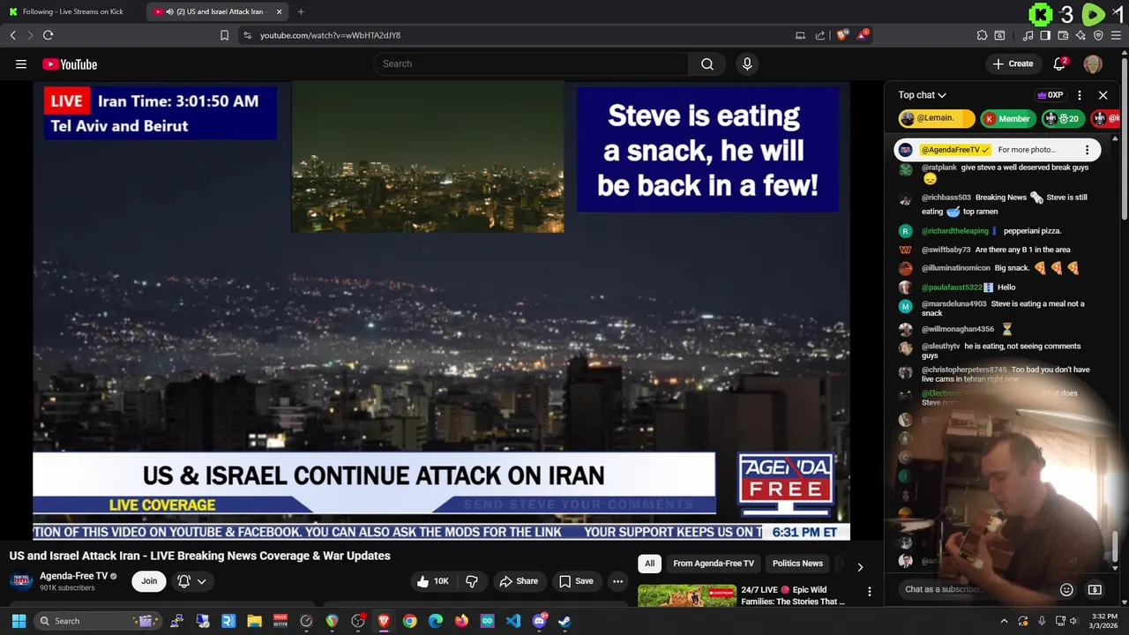Open Visual Studio Code from taskbar
Image resolution: width=1129 pixels, height=635 pixels.
click(x=513, y=621)
